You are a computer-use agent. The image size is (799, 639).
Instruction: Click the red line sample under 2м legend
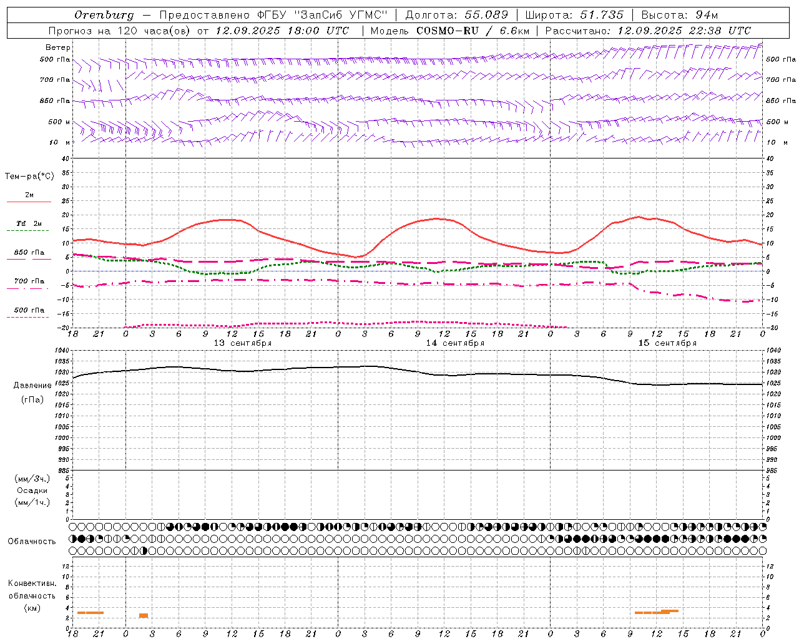click(29, 202)
